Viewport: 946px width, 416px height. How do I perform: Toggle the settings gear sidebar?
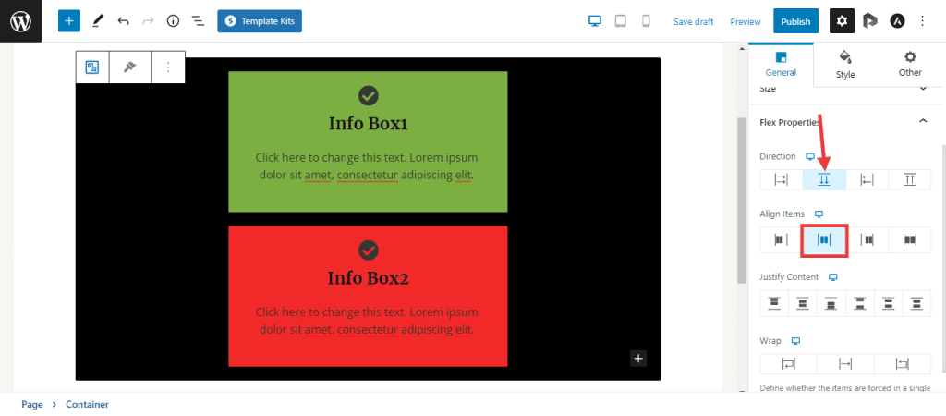842,20
